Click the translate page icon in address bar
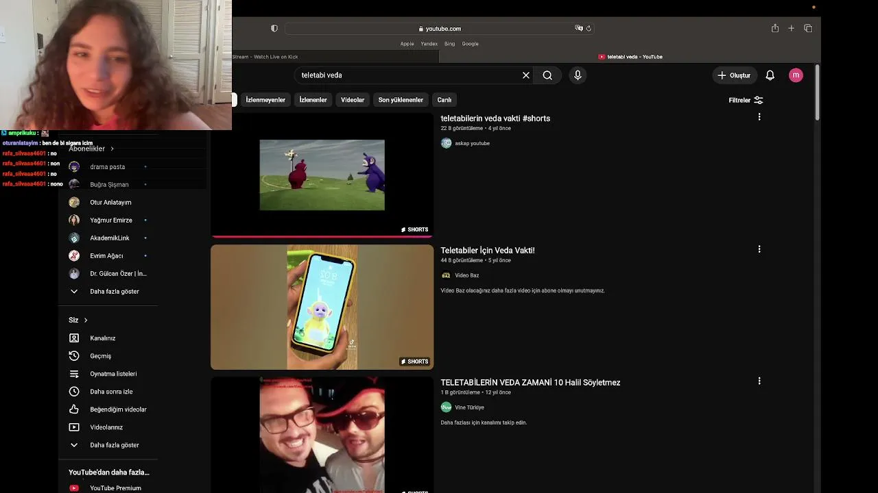Screen dimensions: 878x493 coord(579,28)
